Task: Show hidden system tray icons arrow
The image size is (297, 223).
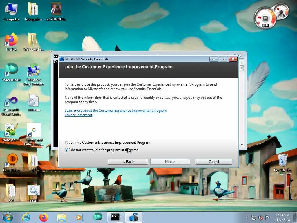Action: click(x=247, y=217)
